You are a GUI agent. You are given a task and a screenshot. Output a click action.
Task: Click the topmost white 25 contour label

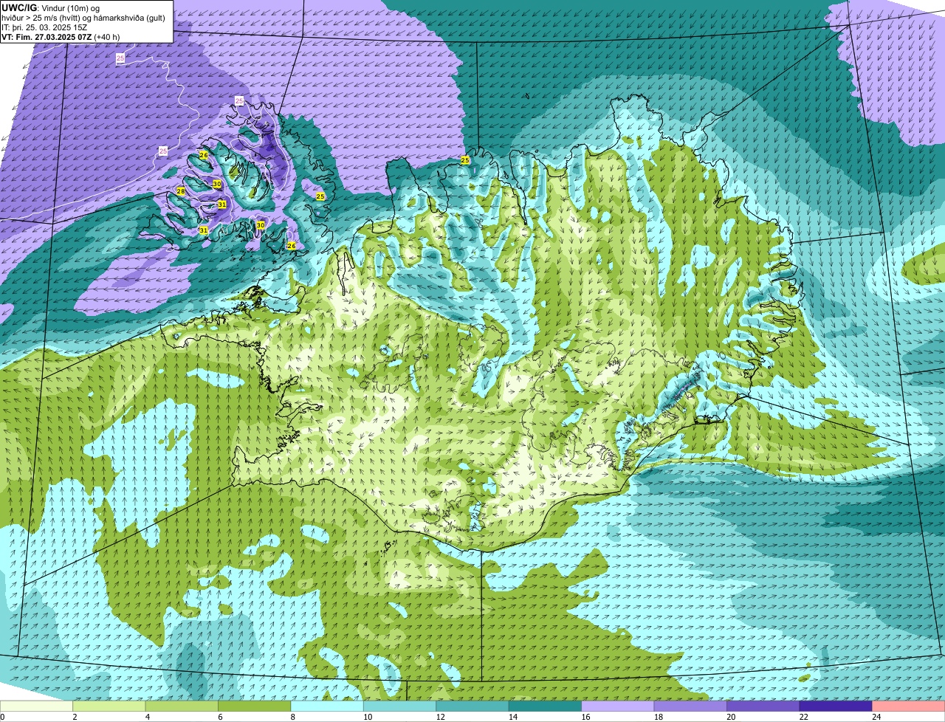(x=120, y=58)
